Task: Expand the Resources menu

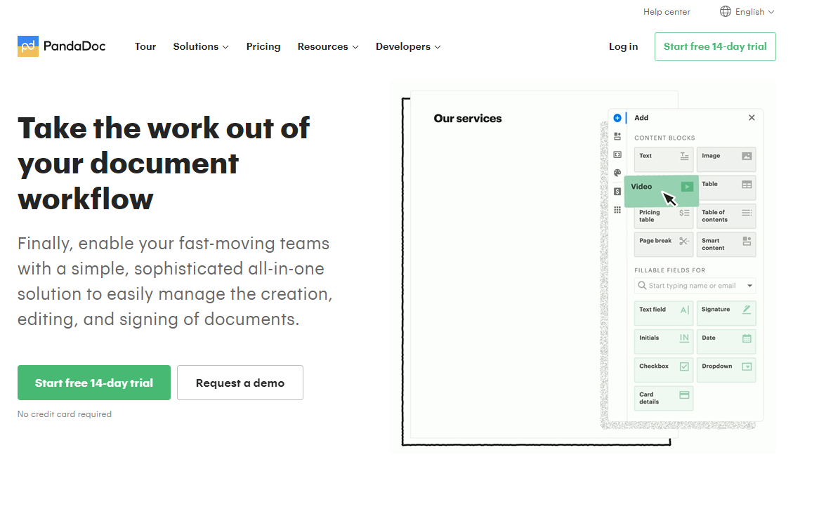Action: click(327, 46)
